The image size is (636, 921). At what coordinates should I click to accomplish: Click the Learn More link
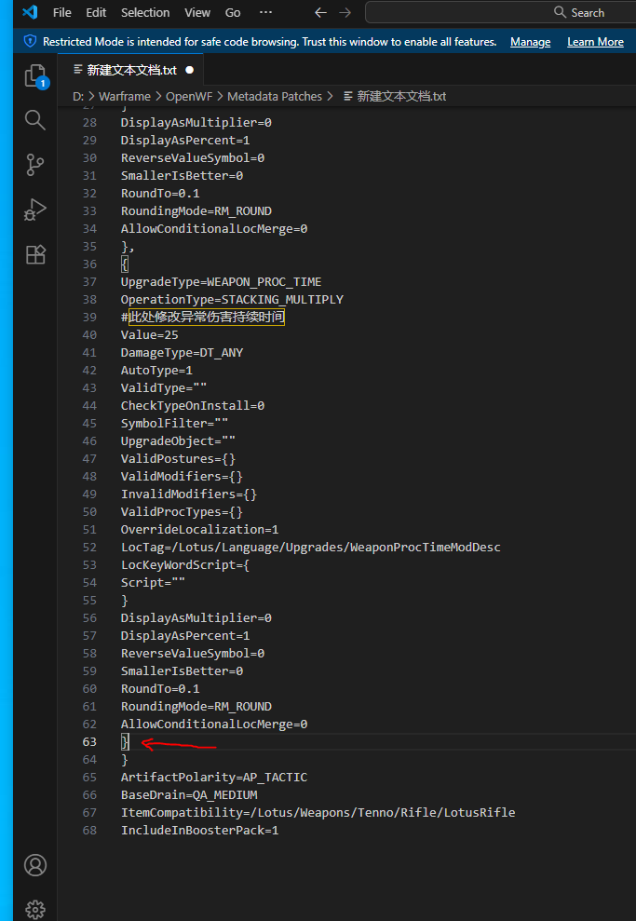click(595, 42)
